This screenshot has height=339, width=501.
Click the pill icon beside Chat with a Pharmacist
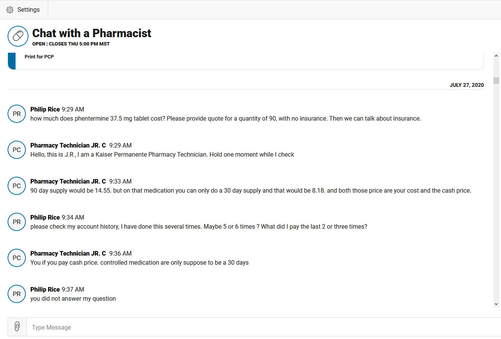point(18,36)
